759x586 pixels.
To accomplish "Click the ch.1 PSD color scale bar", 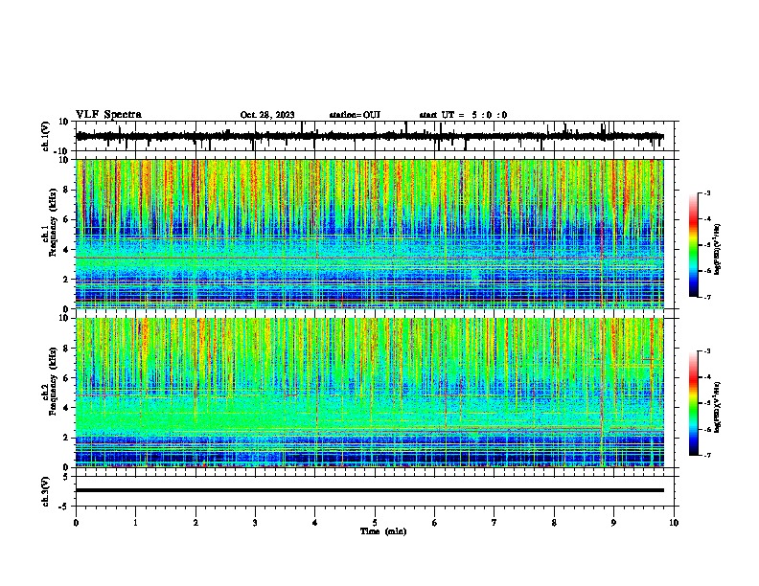I will tap(694, 245).
